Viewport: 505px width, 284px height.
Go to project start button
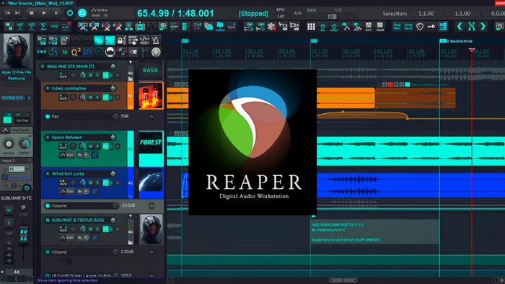point(8,13)
